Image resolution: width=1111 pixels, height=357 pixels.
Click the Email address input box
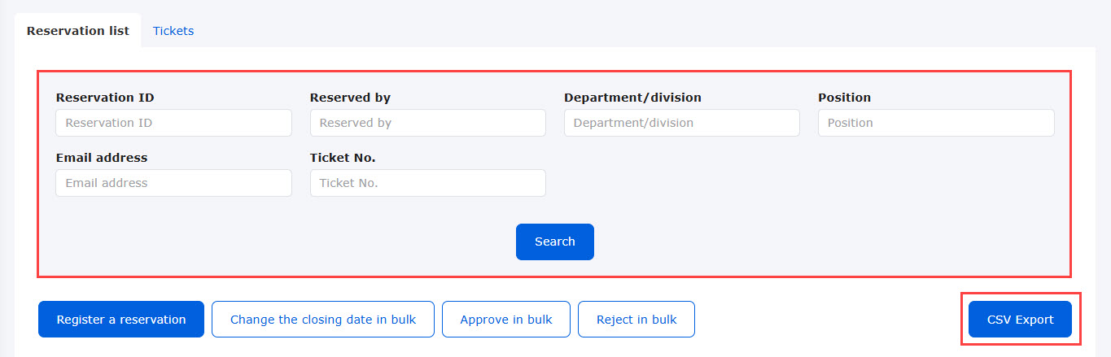(173, 183)
